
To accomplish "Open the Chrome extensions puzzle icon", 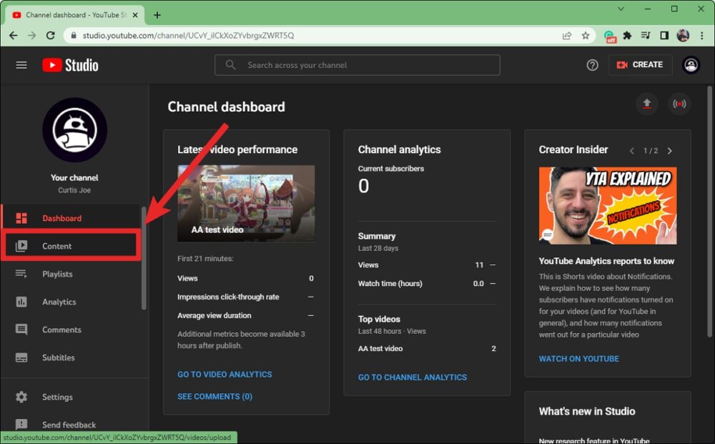I will [x=628, y=35].
